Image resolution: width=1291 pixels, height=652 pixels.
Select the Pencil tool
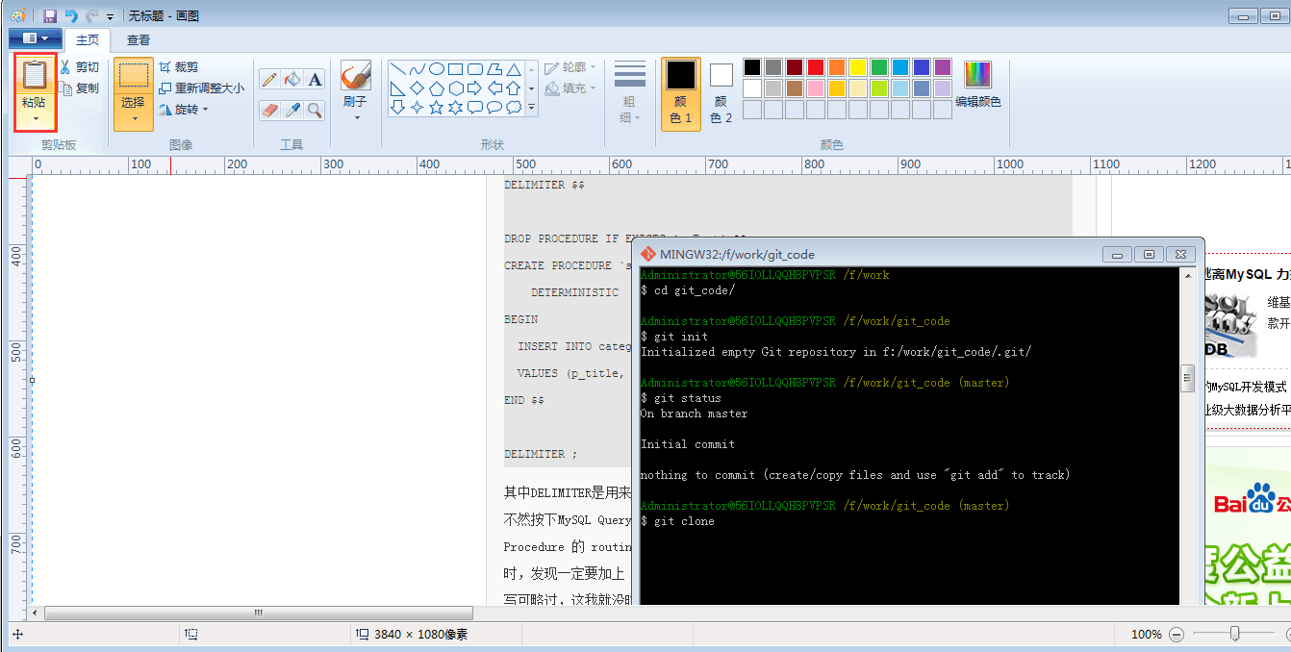click(269, 80)
